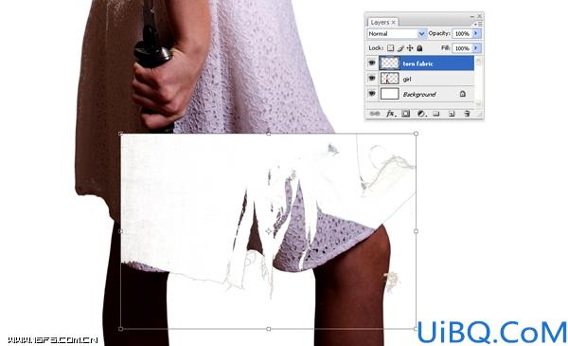This screenshot has width=568, height=346.
Task: Hide the torn fabric layer
Action: click(372, 64)
